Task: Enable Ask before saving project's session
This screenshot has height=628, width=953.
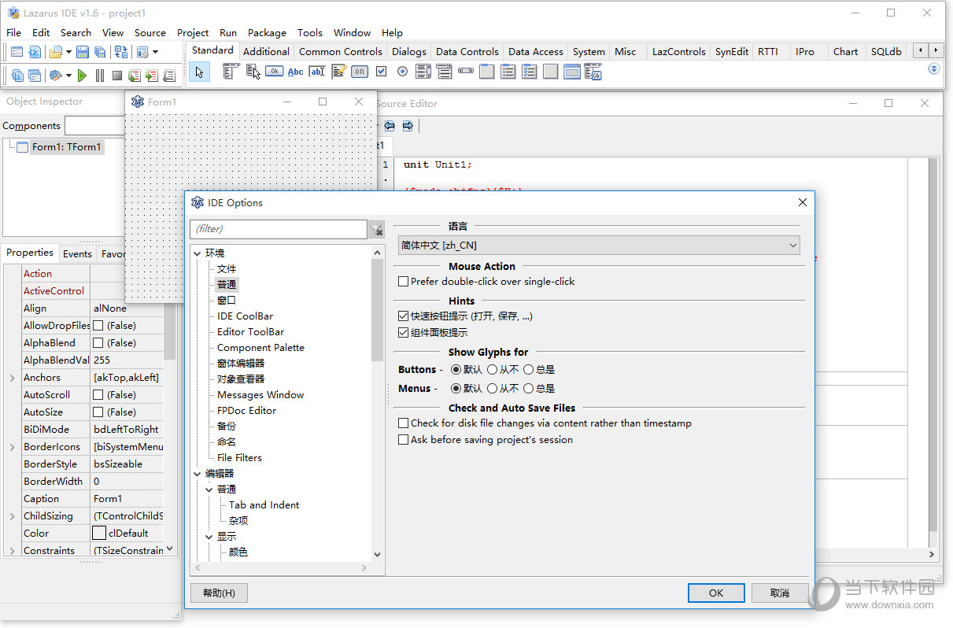Action: 404,440
